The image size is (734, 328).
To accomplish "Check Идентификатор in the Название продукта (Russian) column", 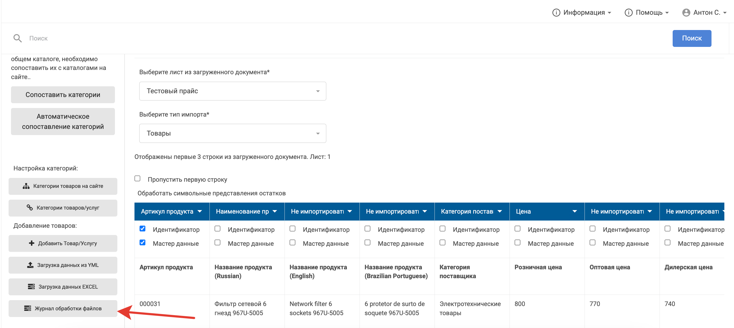I will pos(218,229).
